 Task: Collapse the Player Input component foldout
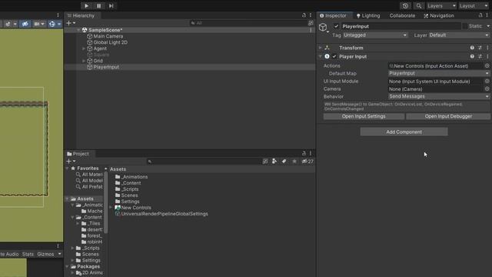pyautogui.click(x=320, y=56)
